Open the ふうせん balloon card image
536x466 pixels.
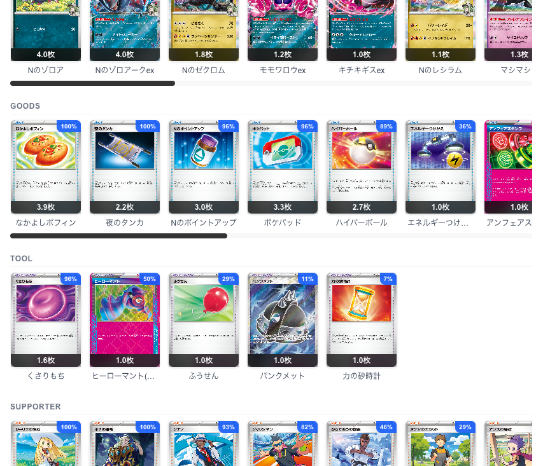204,320
